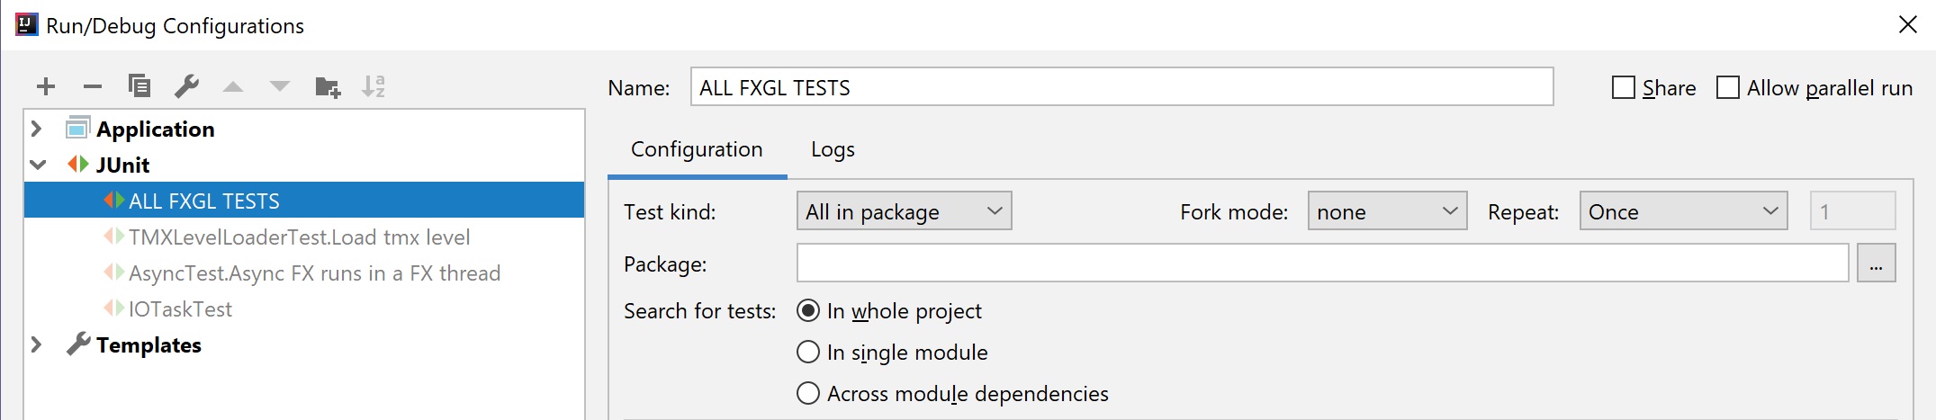Sort configurations alphabetically
The height and width of the screenshot is (420, 1936).
[374, 86]
